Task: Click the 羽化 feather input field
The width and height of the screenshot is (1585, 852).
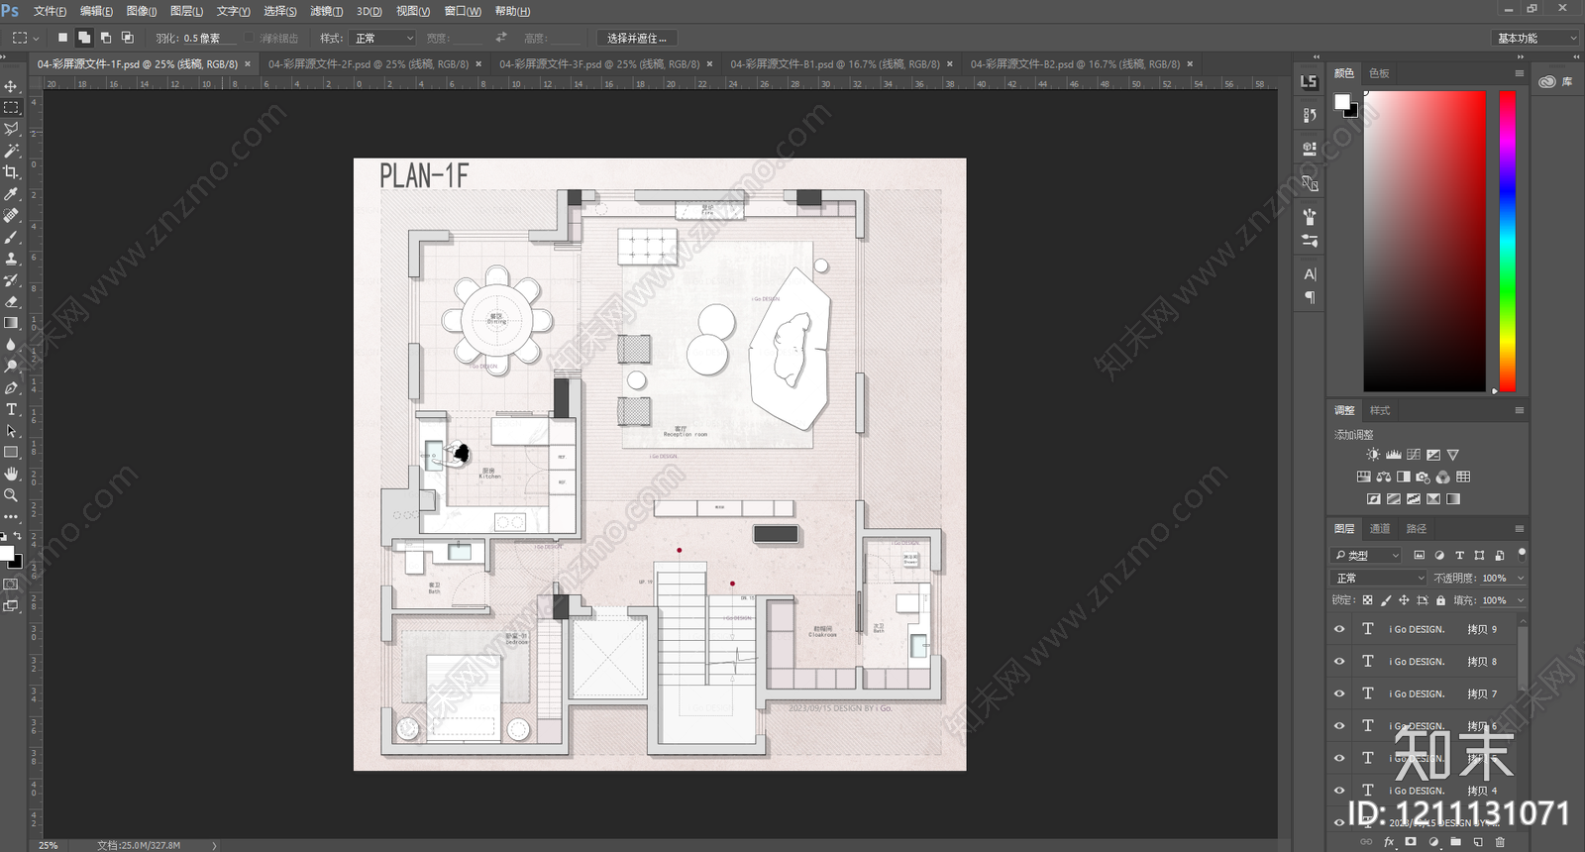Action: [210, 38]
